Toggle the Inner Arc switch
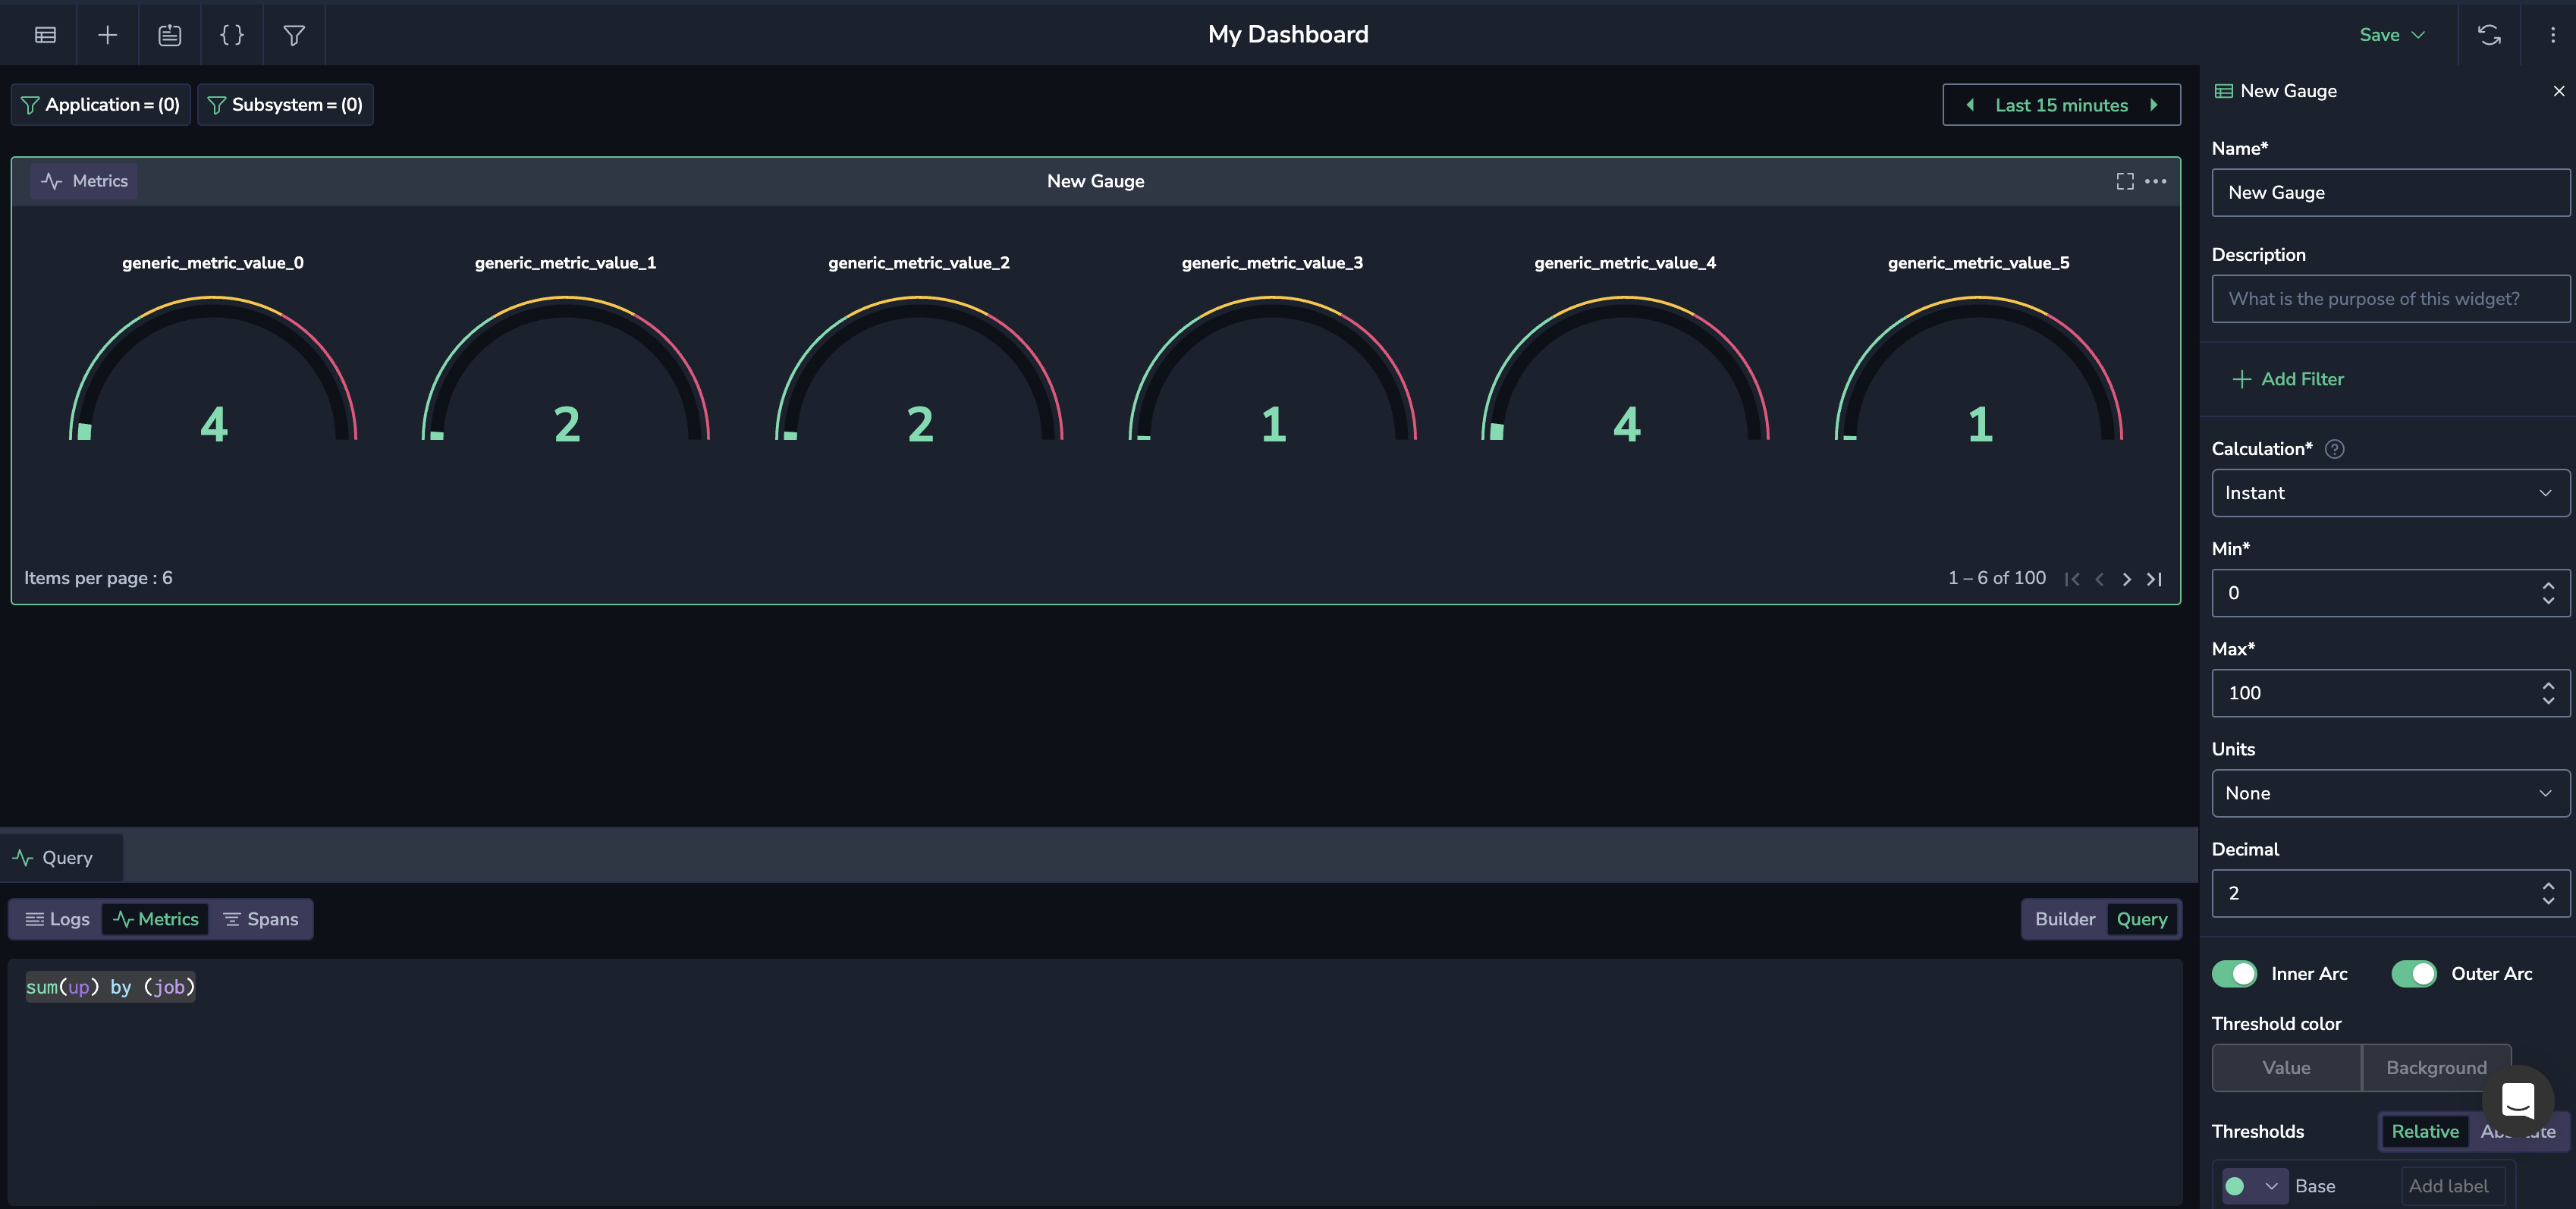Image resolution: width=2576 pixels, height=1209 pixels. pos(2233,974)
